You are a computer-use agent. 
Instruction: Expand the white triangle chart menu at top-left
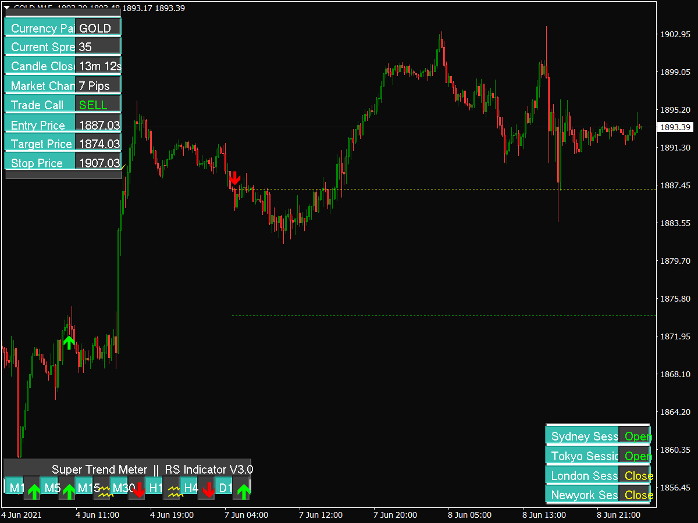[6, 6]
